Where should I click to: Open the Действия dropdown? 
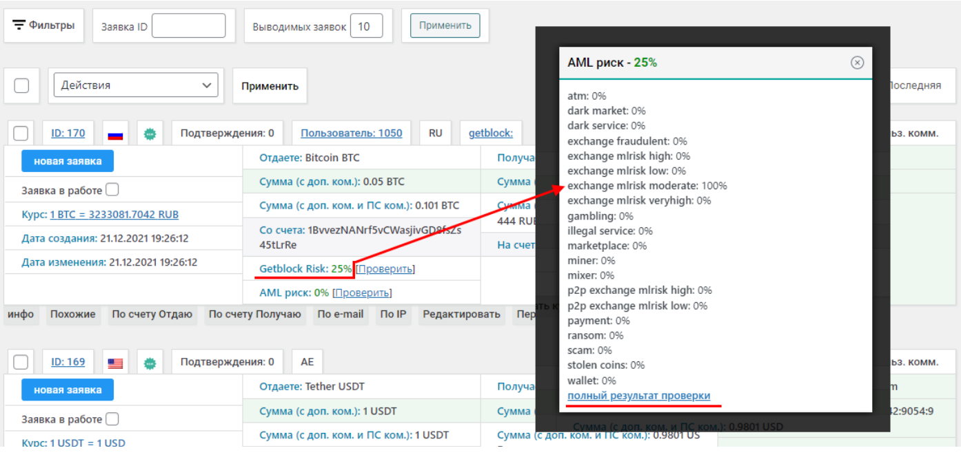(136, 85)
